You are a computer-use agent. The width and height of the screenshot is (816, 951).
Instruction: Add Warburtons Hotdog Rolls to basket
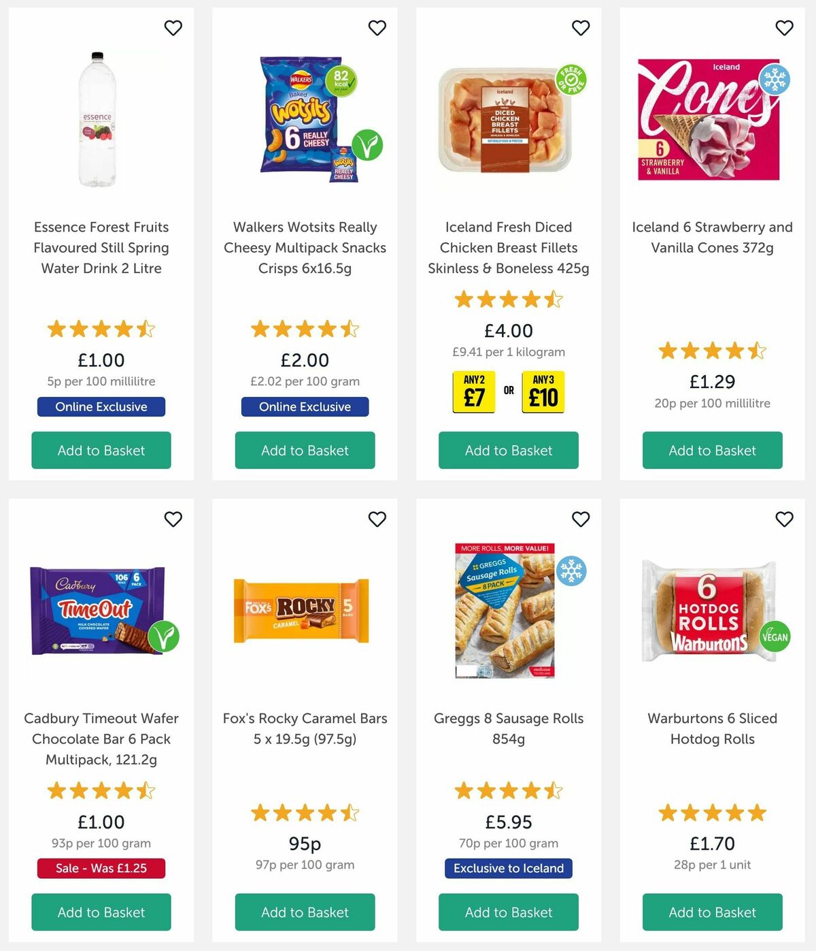click(712, 912)
